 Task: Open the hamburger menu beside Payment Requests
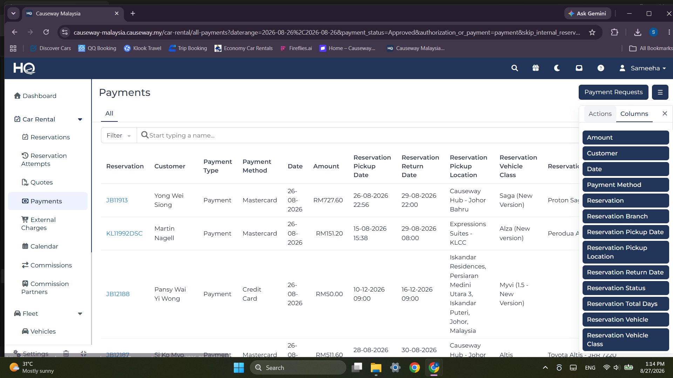660,92
